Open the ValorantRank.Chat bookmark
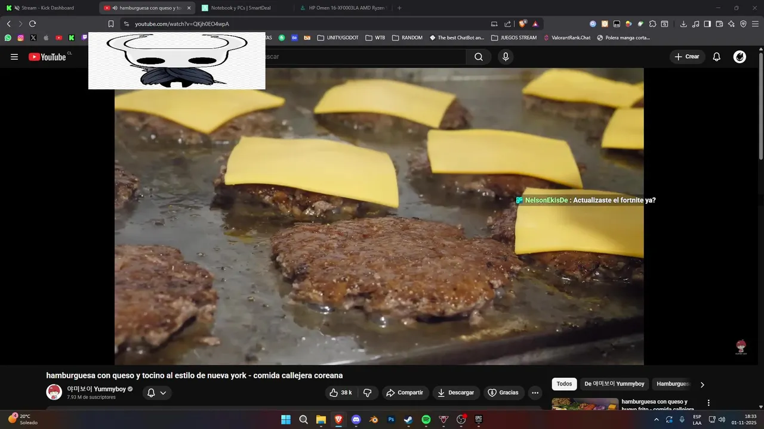The image size is (764, 429). pyautogui.click(x=566, y=38)
